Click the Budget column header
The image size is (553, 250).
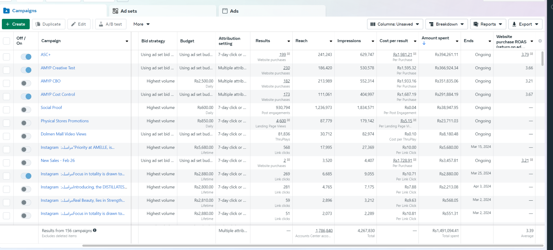(x=187, y=41)
